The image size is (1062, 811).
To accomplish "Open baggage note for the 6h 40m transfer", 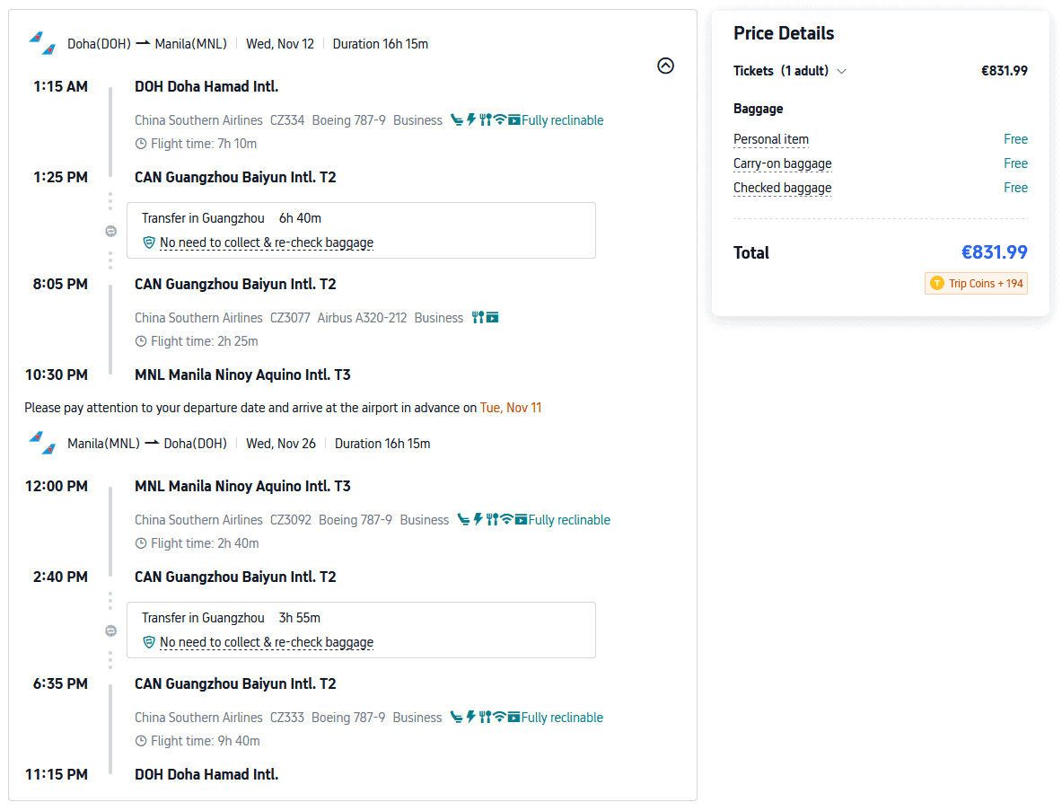I will click(x=266, y=242).
